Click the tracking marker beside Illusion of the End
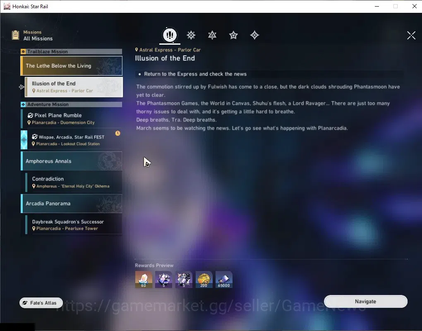This screenshot has width=422, height=331. click(x=22, y=87)
